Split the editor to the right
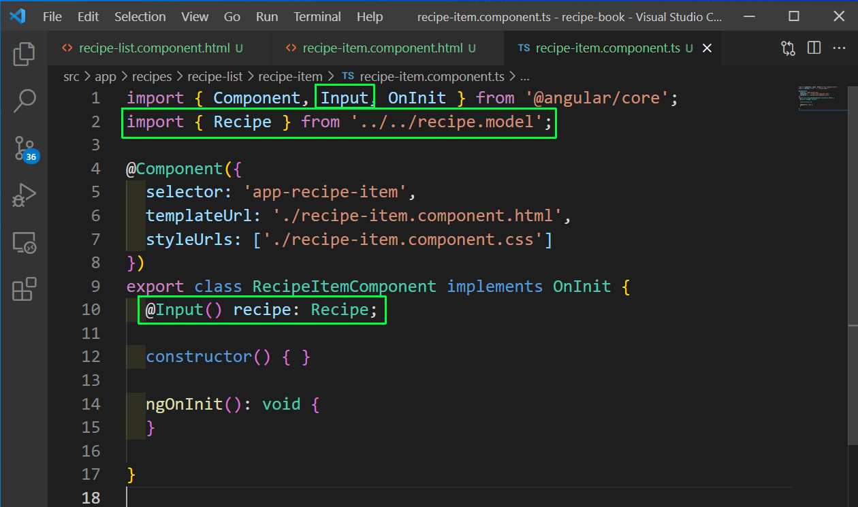Viewport: 858px width, 507px height. click(x=814, y=48)
